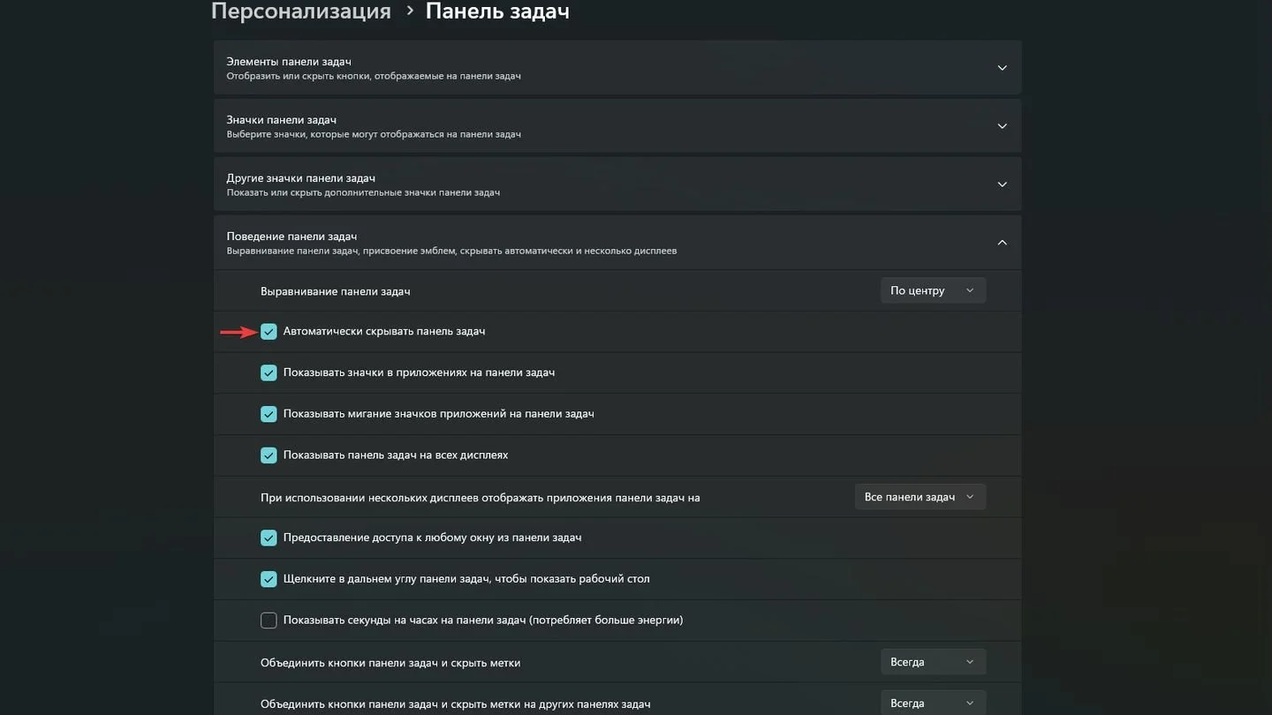Open Всегда dropdown for Объединить кнопки и скрыть метки
This screenshot has height=715, width=1272.
pyautogui.click(x=933, y=662)
